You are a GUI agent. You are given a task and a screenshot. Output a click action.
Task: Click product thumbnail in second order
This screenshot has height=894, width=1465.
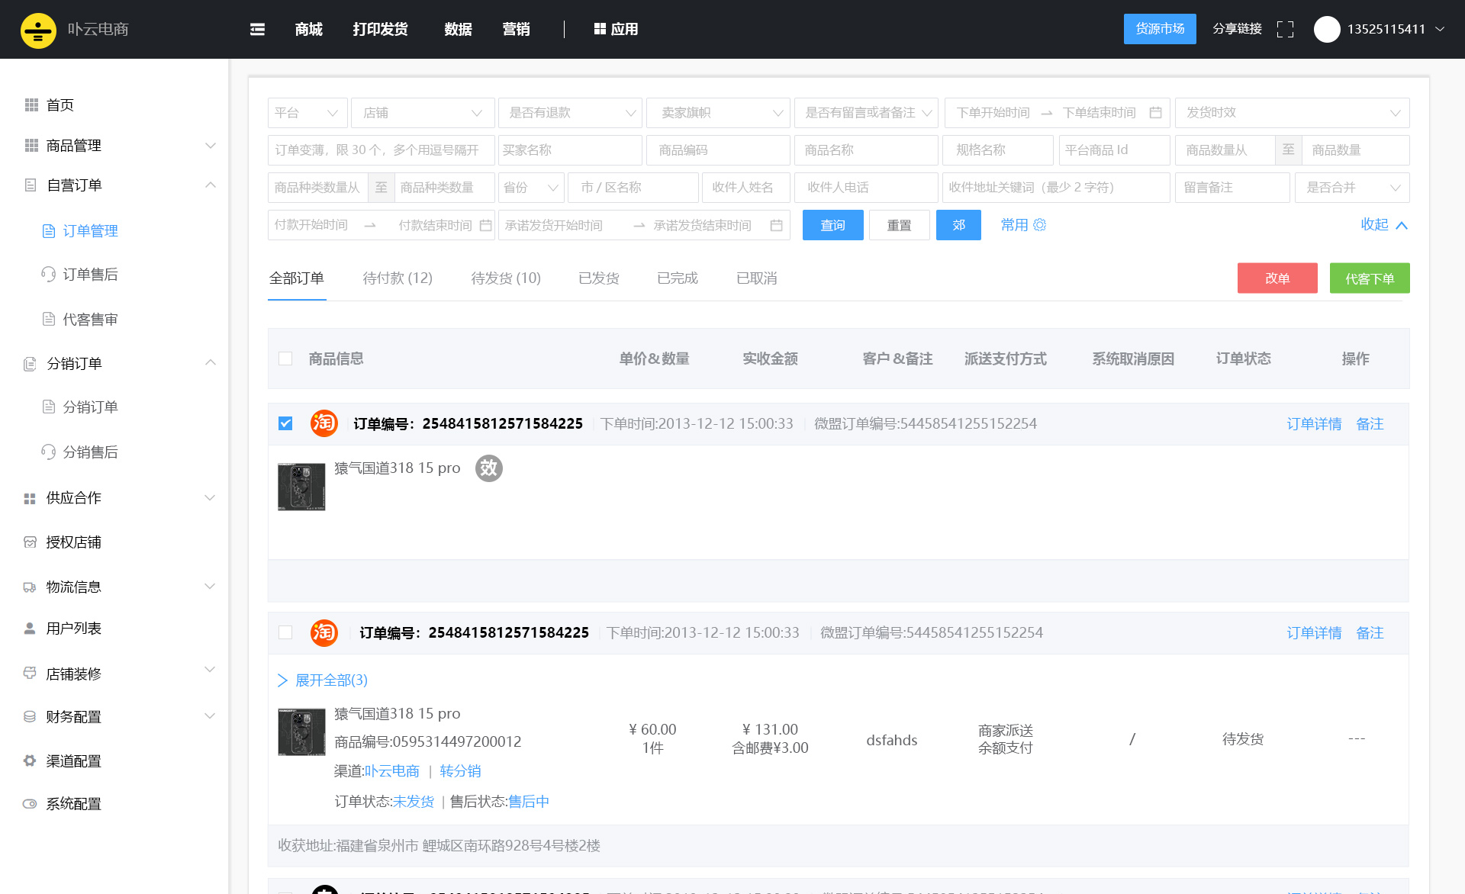(301, 732)
